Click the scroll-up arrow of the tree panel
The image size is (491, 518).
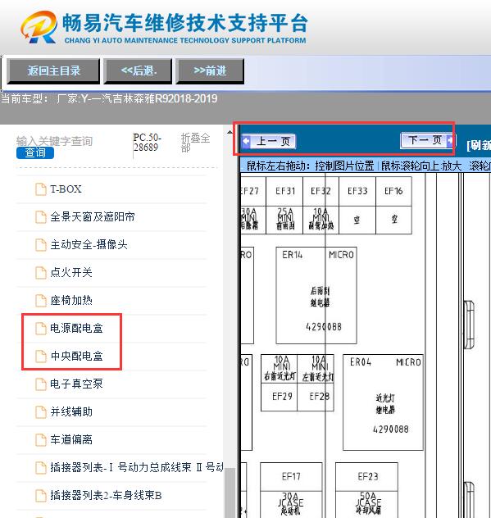pos(230,133)
